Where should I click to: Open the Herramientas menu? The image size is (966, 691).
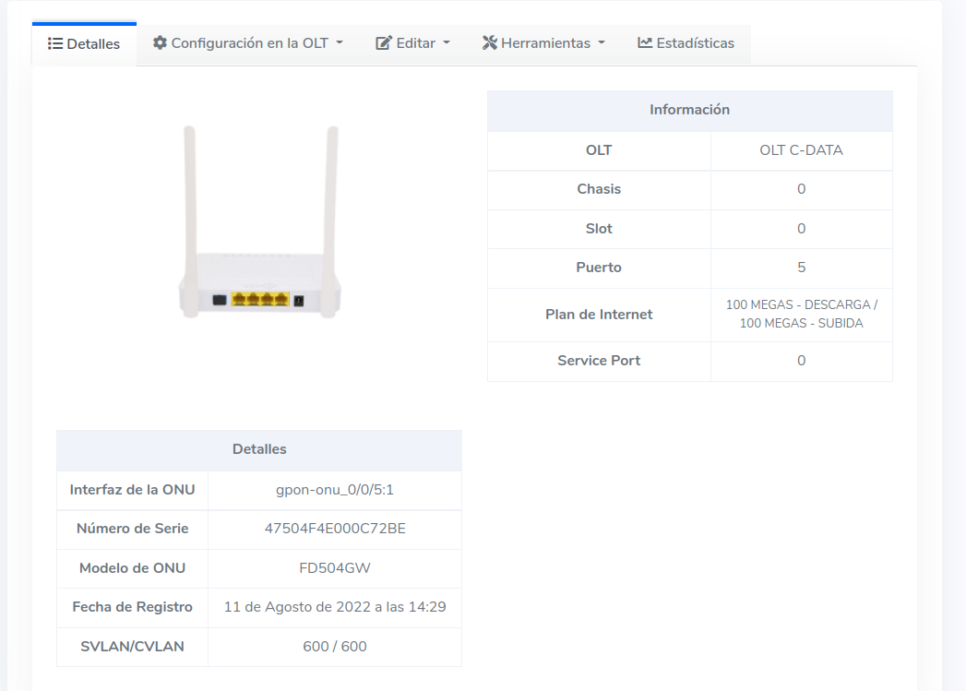pos(545,43)
